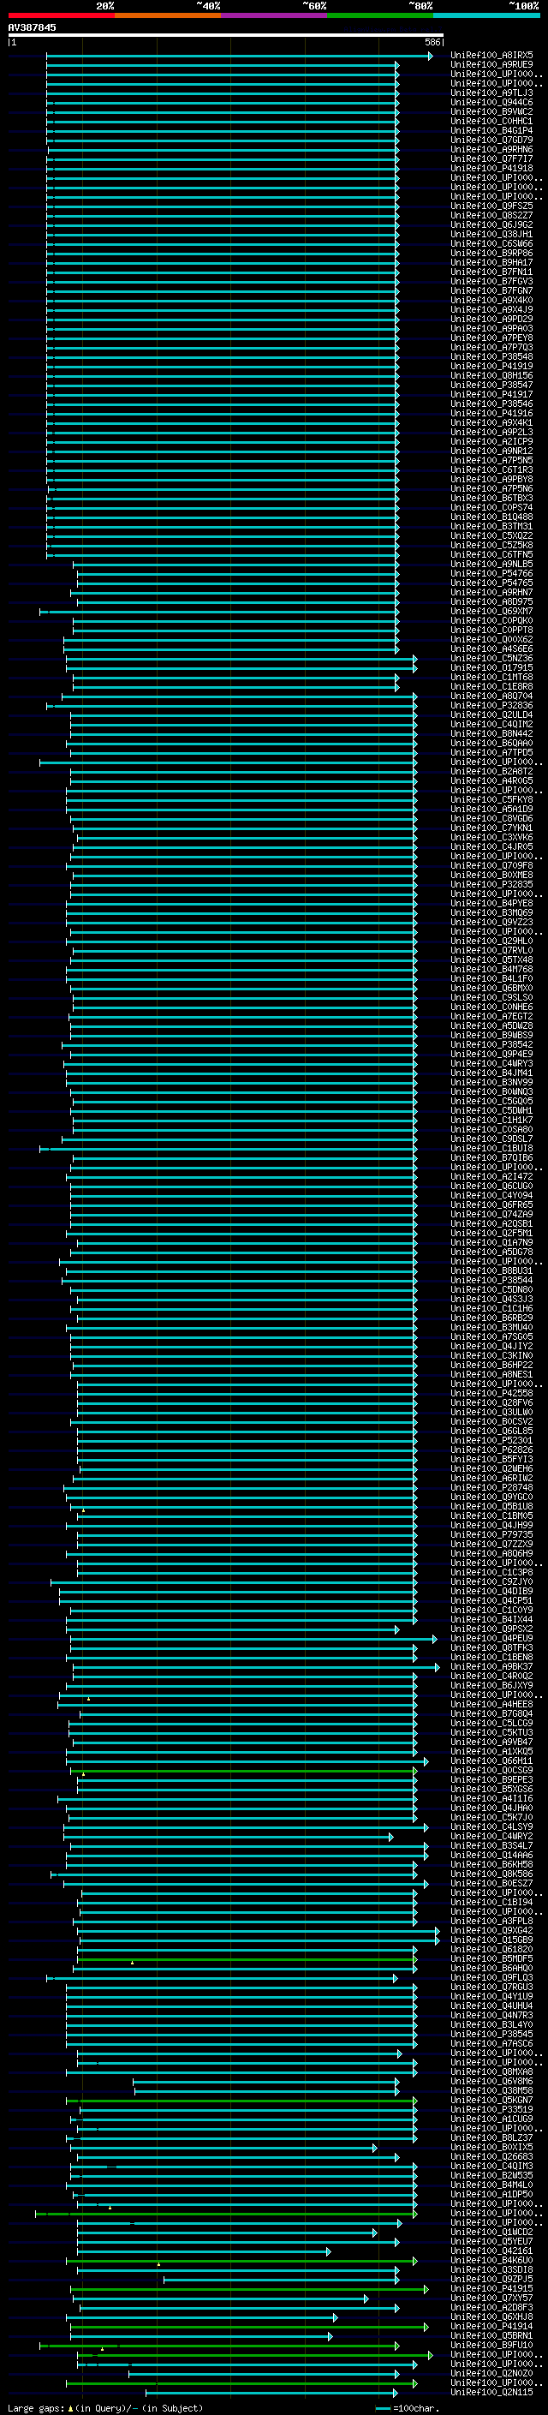
Task: Select the UniRef100_P28748 label
Action: click(491, 1487)
